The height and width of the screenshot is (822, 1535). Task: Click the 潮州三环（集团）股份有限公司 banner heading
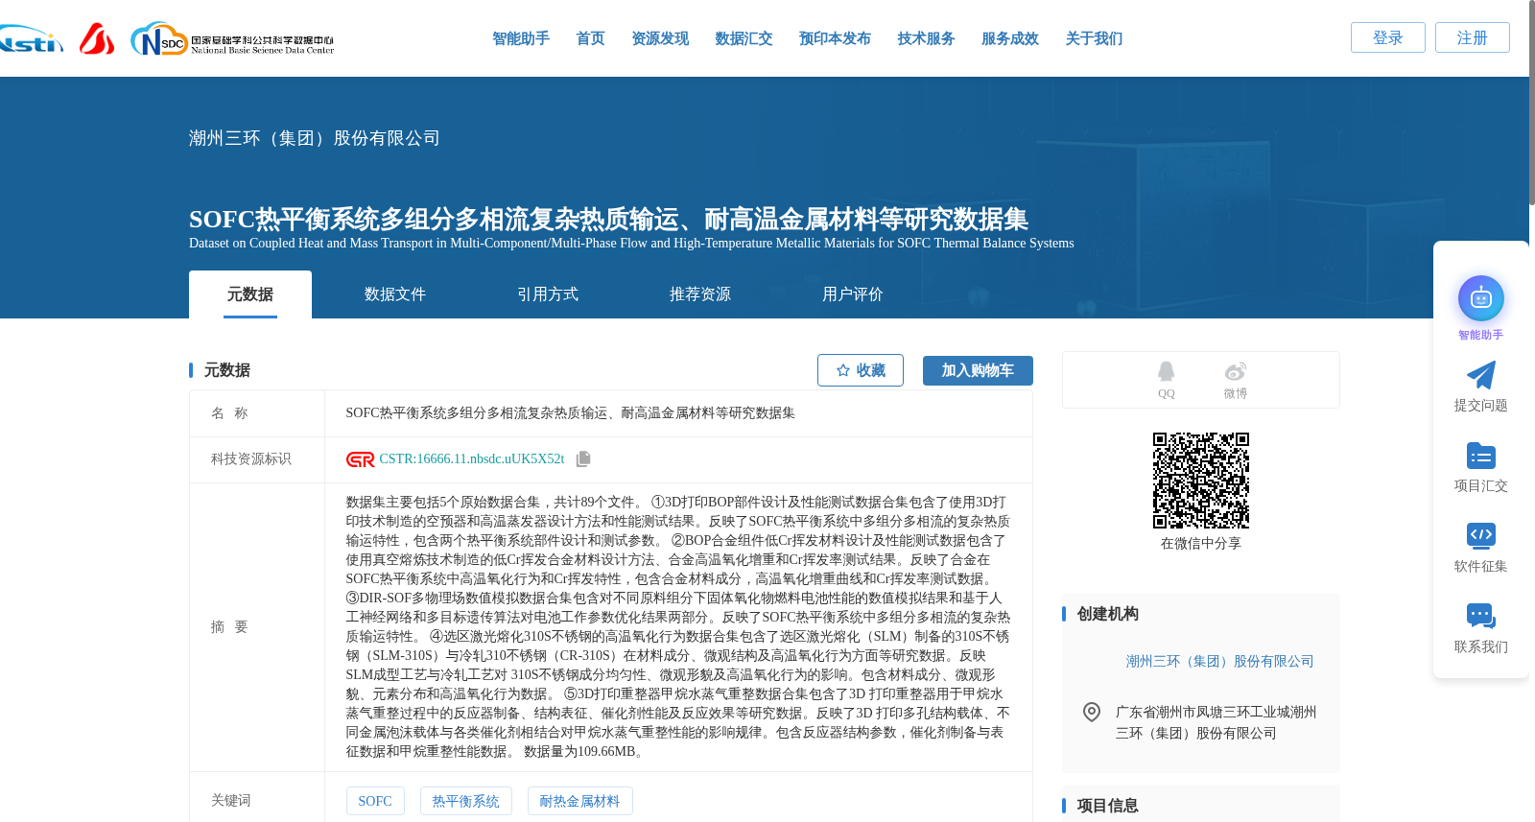[x=315, y=138]
